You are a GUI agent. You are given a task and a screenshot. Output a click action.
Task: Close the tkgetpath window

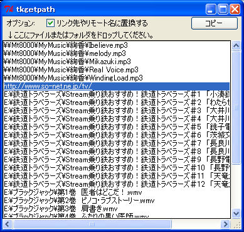pos(235,9)
